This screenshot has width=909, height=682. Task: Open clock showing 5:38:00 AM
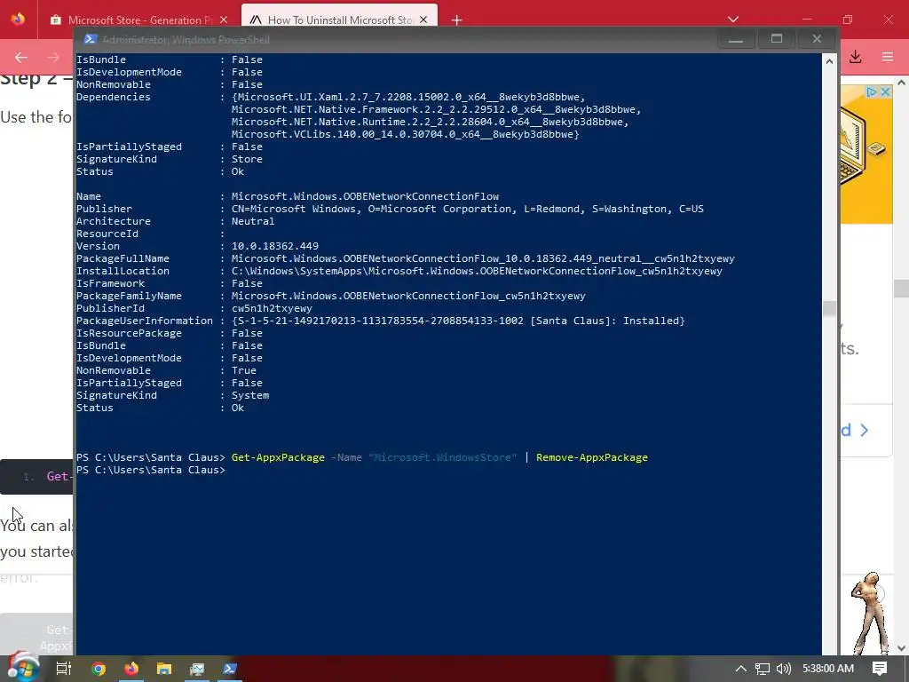point(828,669)
